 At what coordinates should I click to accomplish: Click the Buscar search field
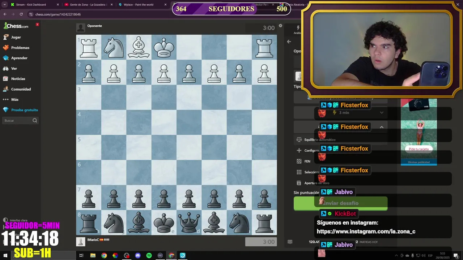coord(20,121)
